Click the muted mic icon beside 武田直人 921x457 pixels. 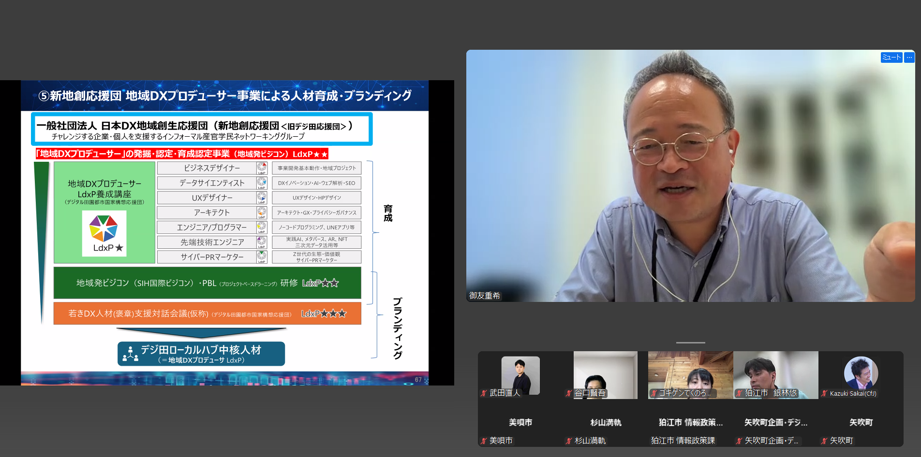click(x=483, y=393)
